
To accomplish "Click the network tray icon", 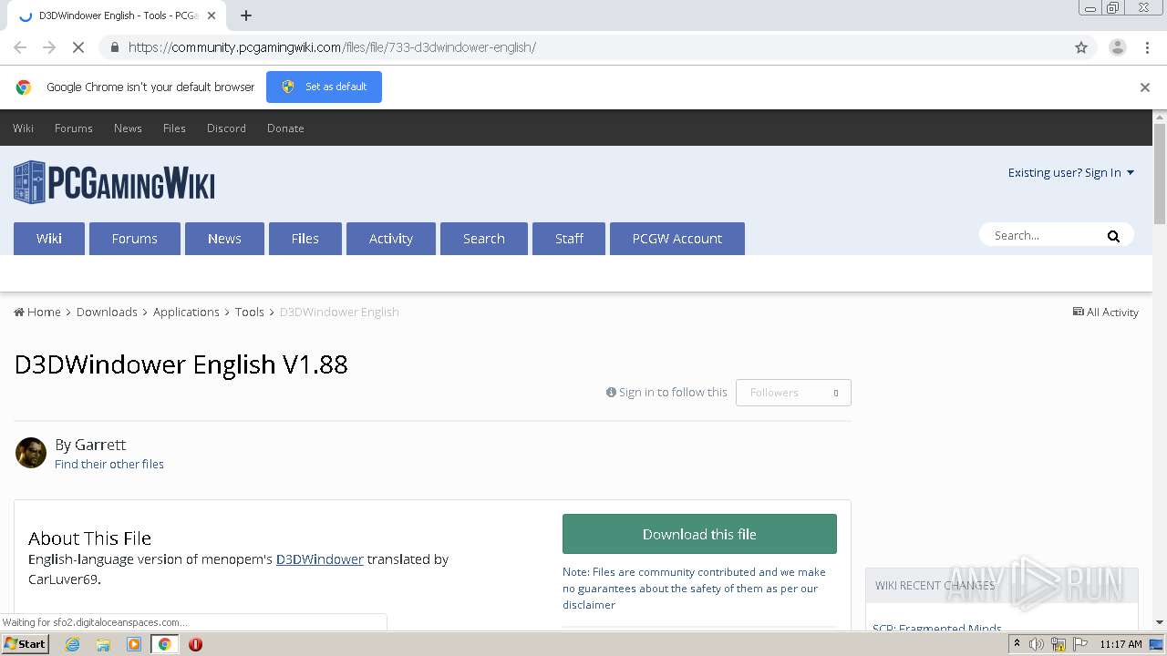I will click(x=1059, y=644).
